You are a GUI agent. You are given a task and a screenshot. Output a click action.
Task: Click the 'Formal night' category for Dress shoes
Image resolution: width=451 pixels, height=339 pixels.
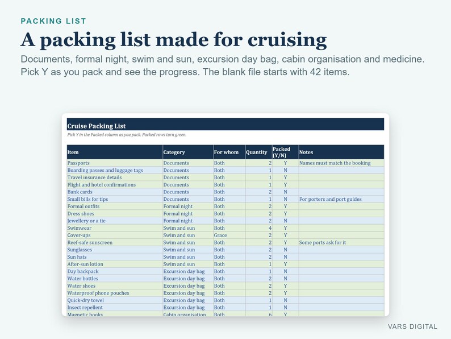188,213
